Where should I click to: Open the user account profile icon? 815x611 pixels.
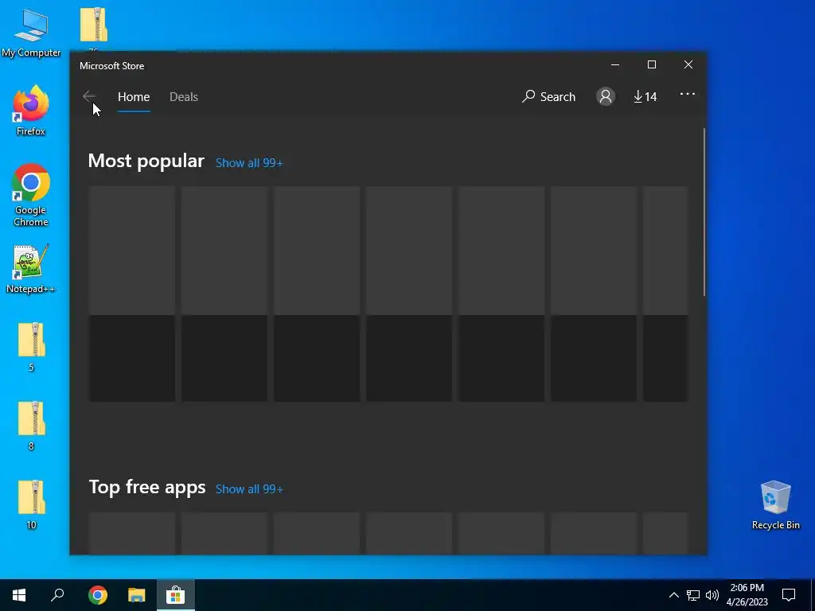606,96
